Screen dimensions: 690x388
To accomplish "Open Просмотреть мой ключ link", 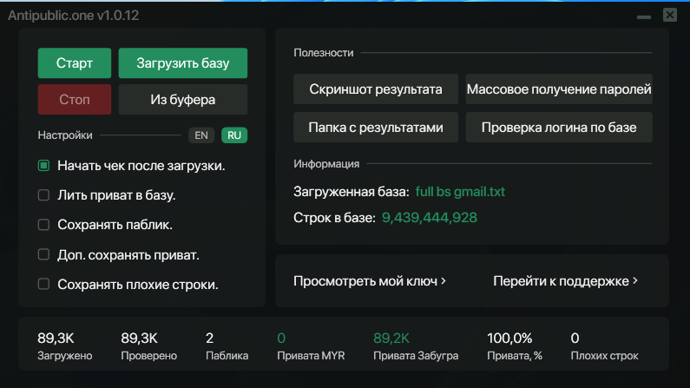I will (370, 281).
